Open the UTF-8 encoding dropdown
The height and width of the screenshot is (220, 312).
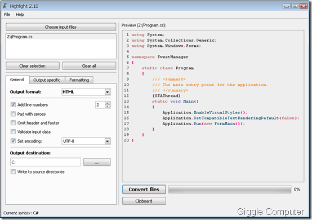click(x=86, y=141)
